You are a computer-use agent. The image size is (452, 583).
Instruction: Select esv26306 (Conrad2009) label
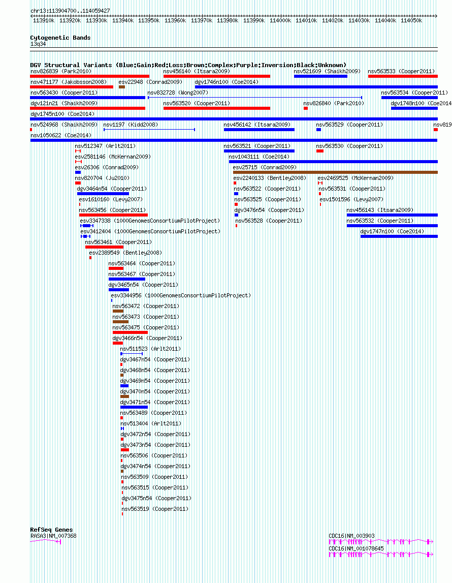point(107,167)
